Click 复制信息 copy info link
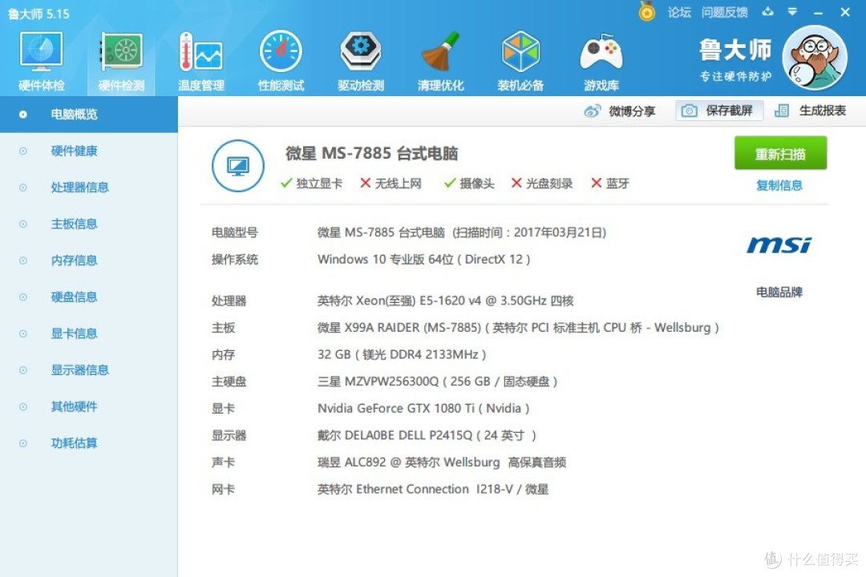The width and height of the screenshot is (866, 577). (x=779, y=186)
